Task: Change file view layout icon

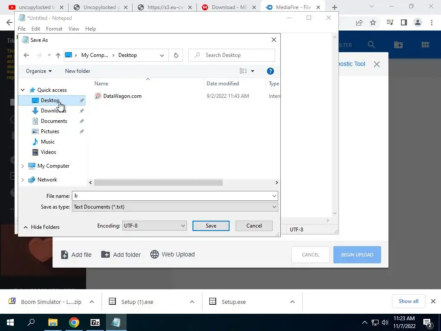Action: (243, 71)
